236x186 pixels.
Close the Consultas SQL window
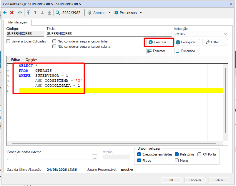tap(231, 4)
